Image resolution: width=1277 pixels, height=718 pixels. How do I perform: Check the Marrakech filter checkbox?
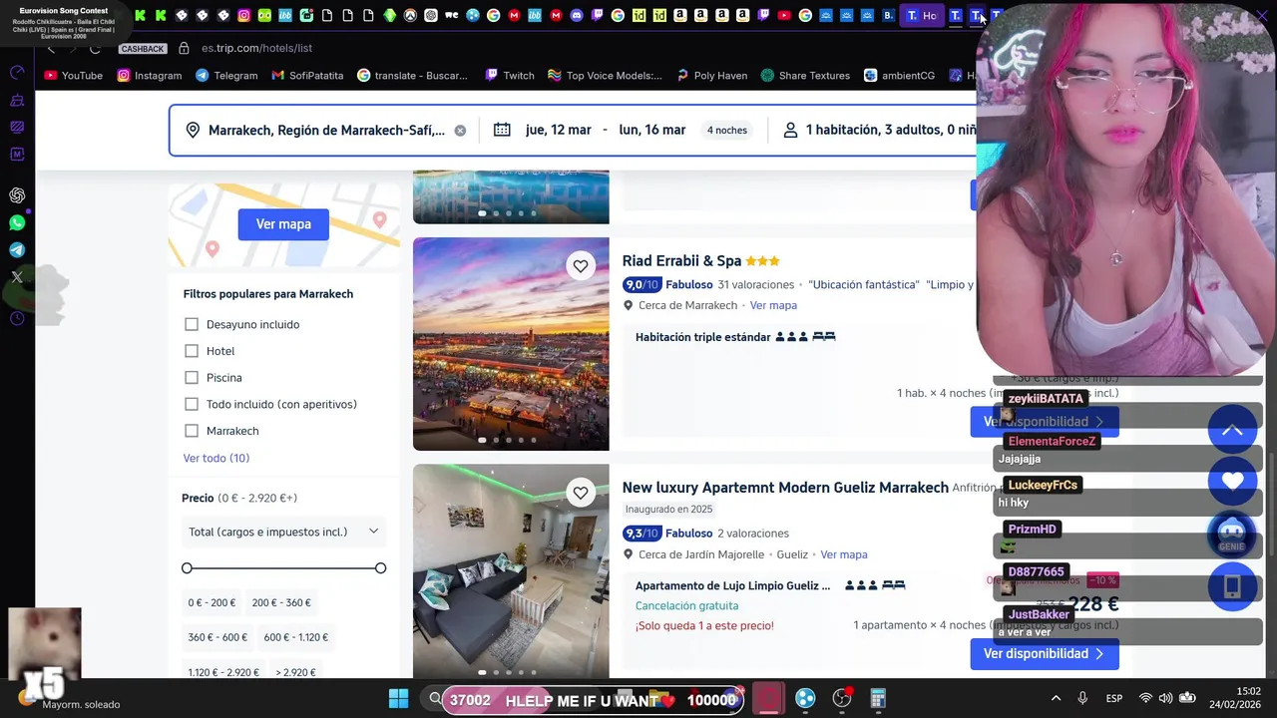click(x=192, y=431)
